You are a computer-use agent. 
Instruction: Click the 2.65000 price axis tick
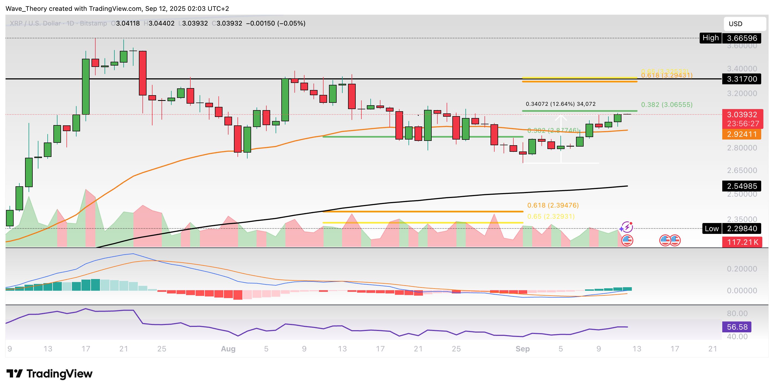click(742, 171)
